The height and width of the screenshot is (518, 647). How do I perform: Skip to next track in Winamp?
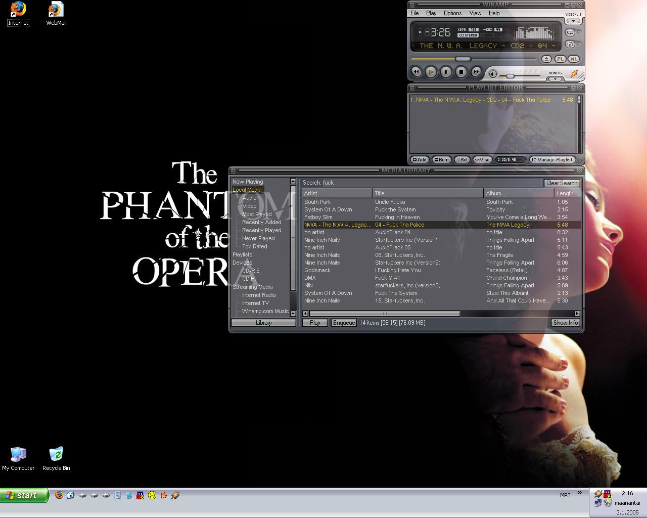[x=476, y=72]
